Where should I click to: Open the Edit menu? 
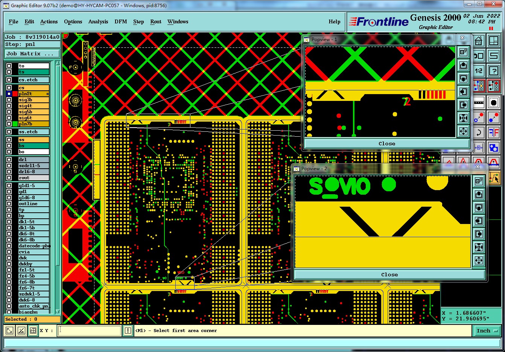tap(29, 21)
